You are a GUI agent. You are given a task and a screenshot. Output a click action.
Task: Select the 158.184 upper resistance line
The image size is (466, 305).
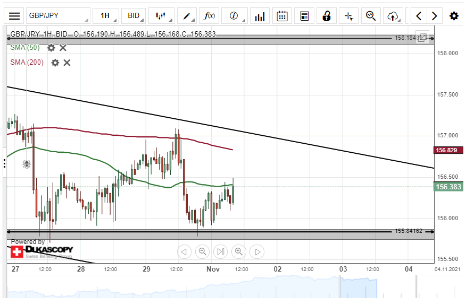220,39
